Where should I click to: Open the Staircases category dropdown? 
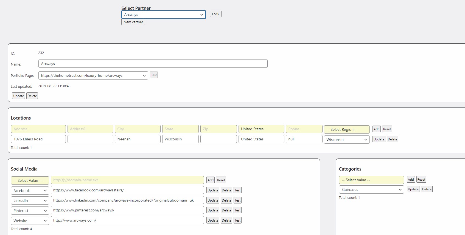point(371,189)
